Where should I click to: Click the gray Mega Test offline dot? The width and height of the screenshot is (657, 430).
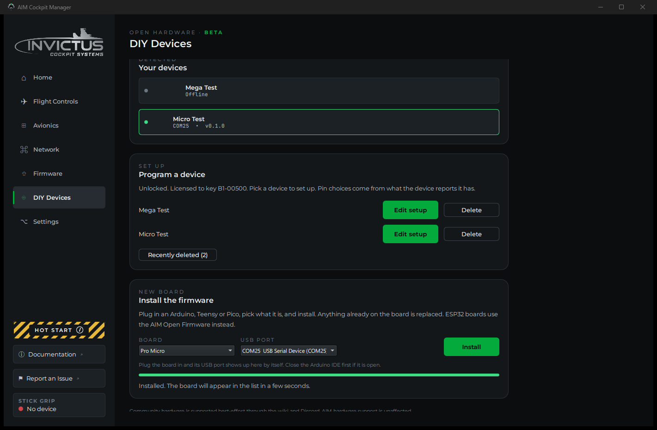pyautogui.click(x=146, y=91)
